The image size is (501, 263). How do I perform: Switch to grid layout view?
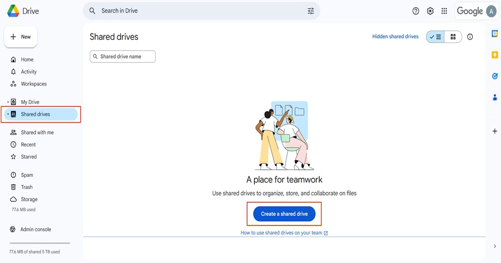[453, 37]
